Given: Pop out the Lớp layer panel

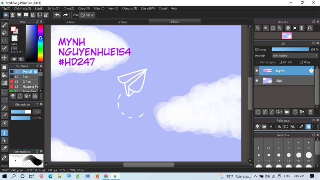Looking at the screenshot, I should [x=314, y=43].
